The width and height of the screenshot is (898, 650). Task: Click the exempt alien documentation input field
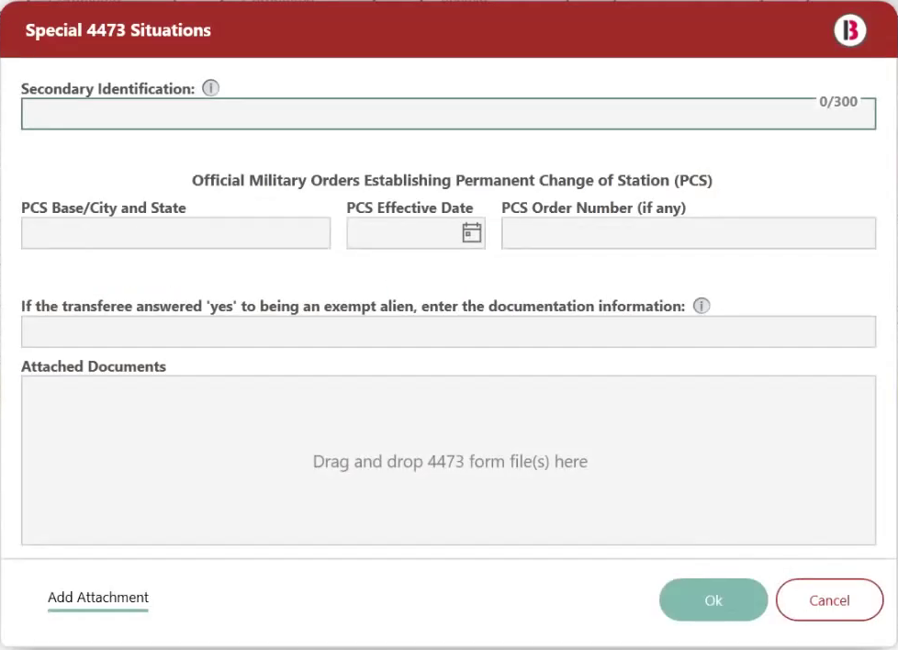pos(448,331)
